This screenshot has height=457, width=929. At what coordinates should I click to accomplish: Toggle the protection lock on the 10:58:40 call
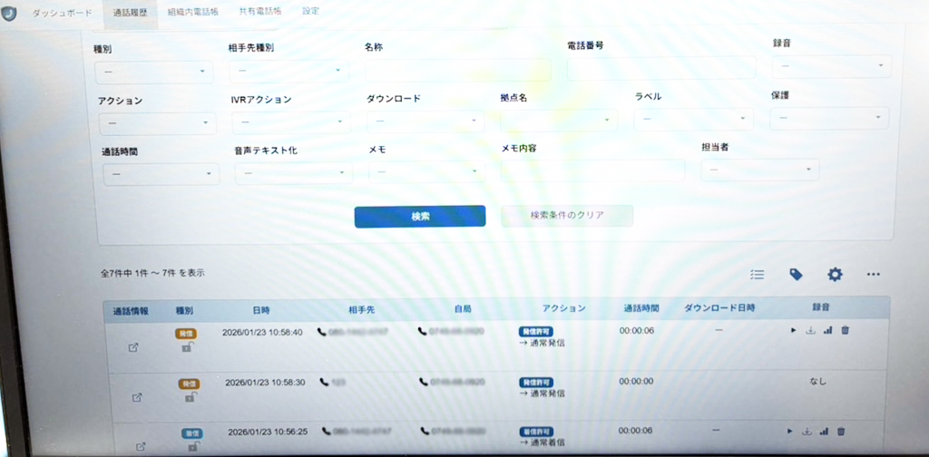[187, 347]
